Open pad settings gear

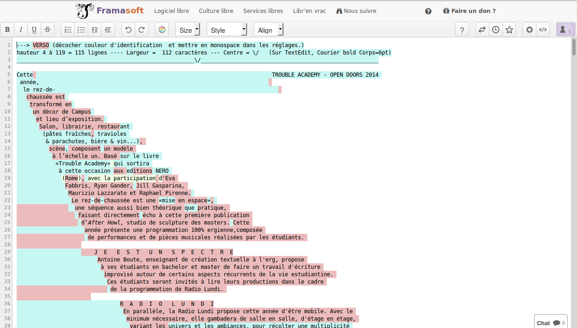tap(529, 30)
